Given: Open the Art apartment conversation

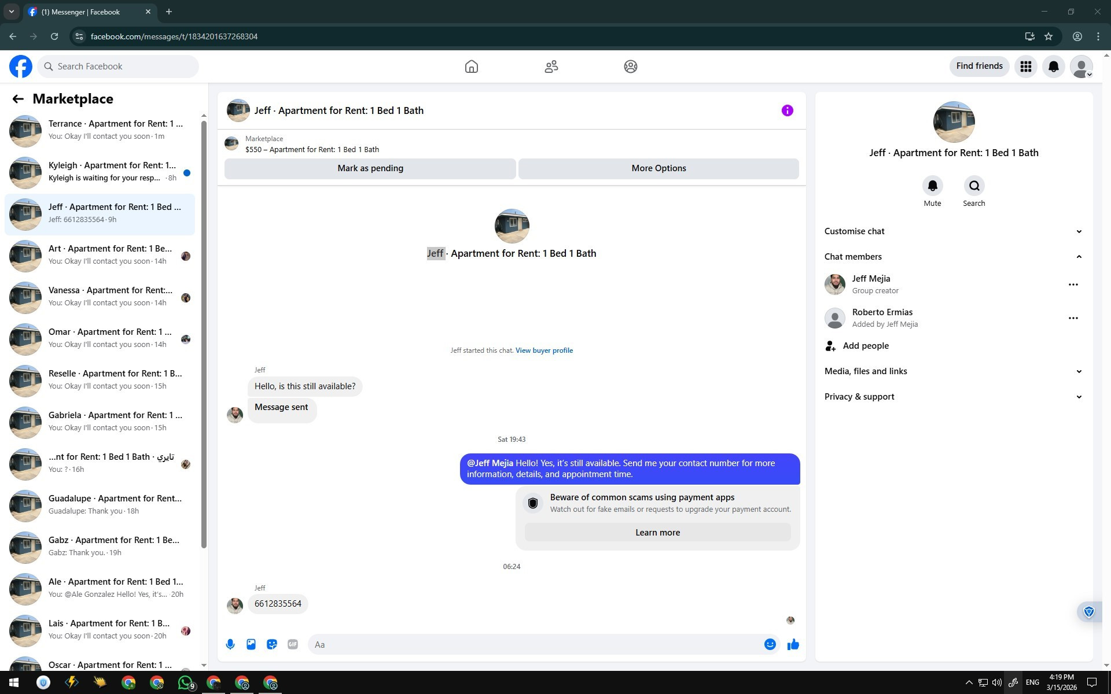Looking at the screenshot, I should (100, 256).
